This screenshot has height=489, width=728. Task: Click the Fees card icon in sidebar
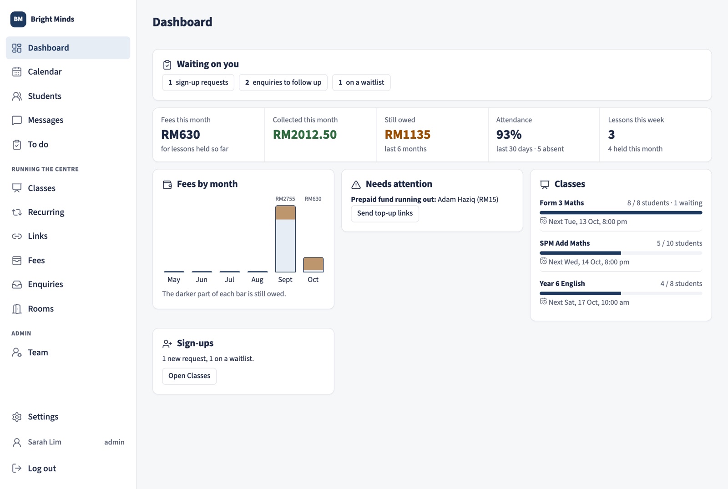(x=17, y=260)
